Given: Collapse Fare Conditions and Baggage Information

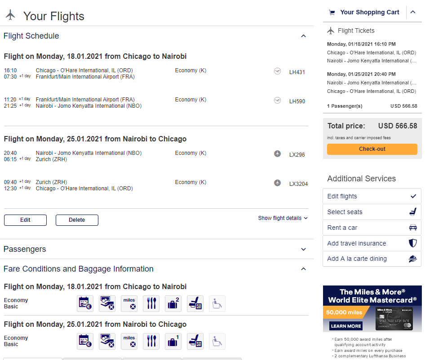Looking at the screenshot, I should [x=304, y=269].
